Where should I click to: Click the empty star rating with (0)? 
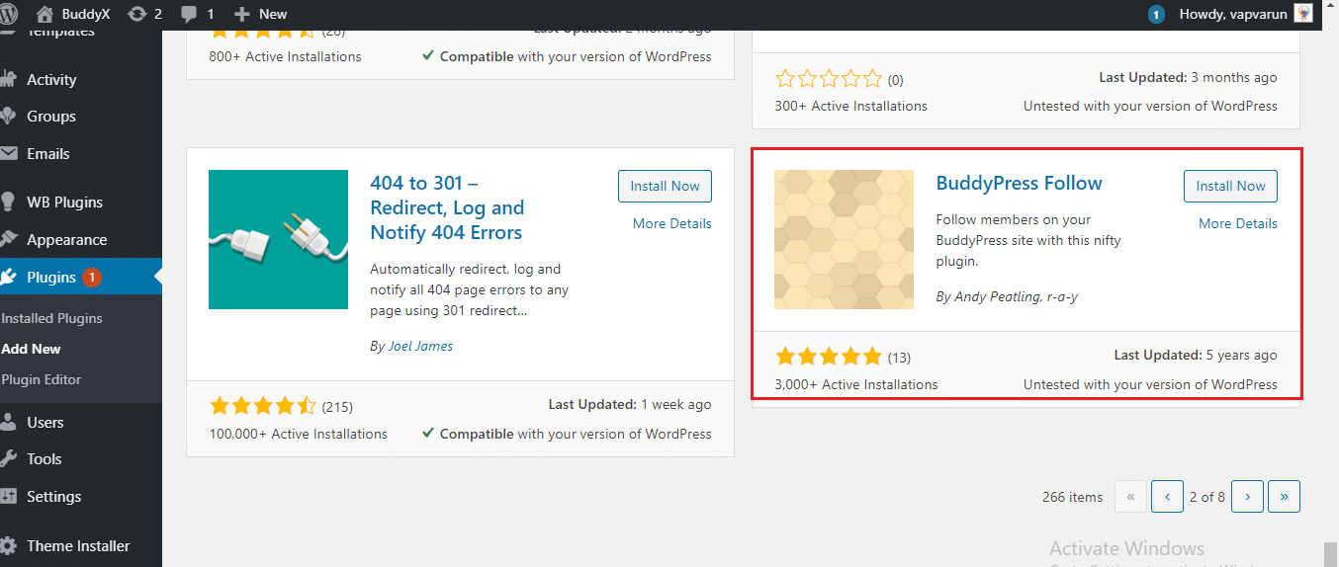tap(829, 78)
